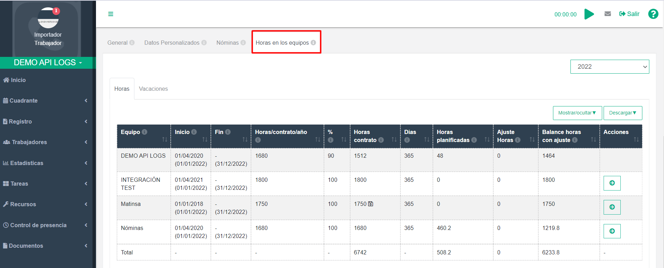The width and height of the screenshot is (664, 268).
Task: Open the Mostrar/ocultar columns dropdown
Action: pyautogui.click(x=577, y=113)
